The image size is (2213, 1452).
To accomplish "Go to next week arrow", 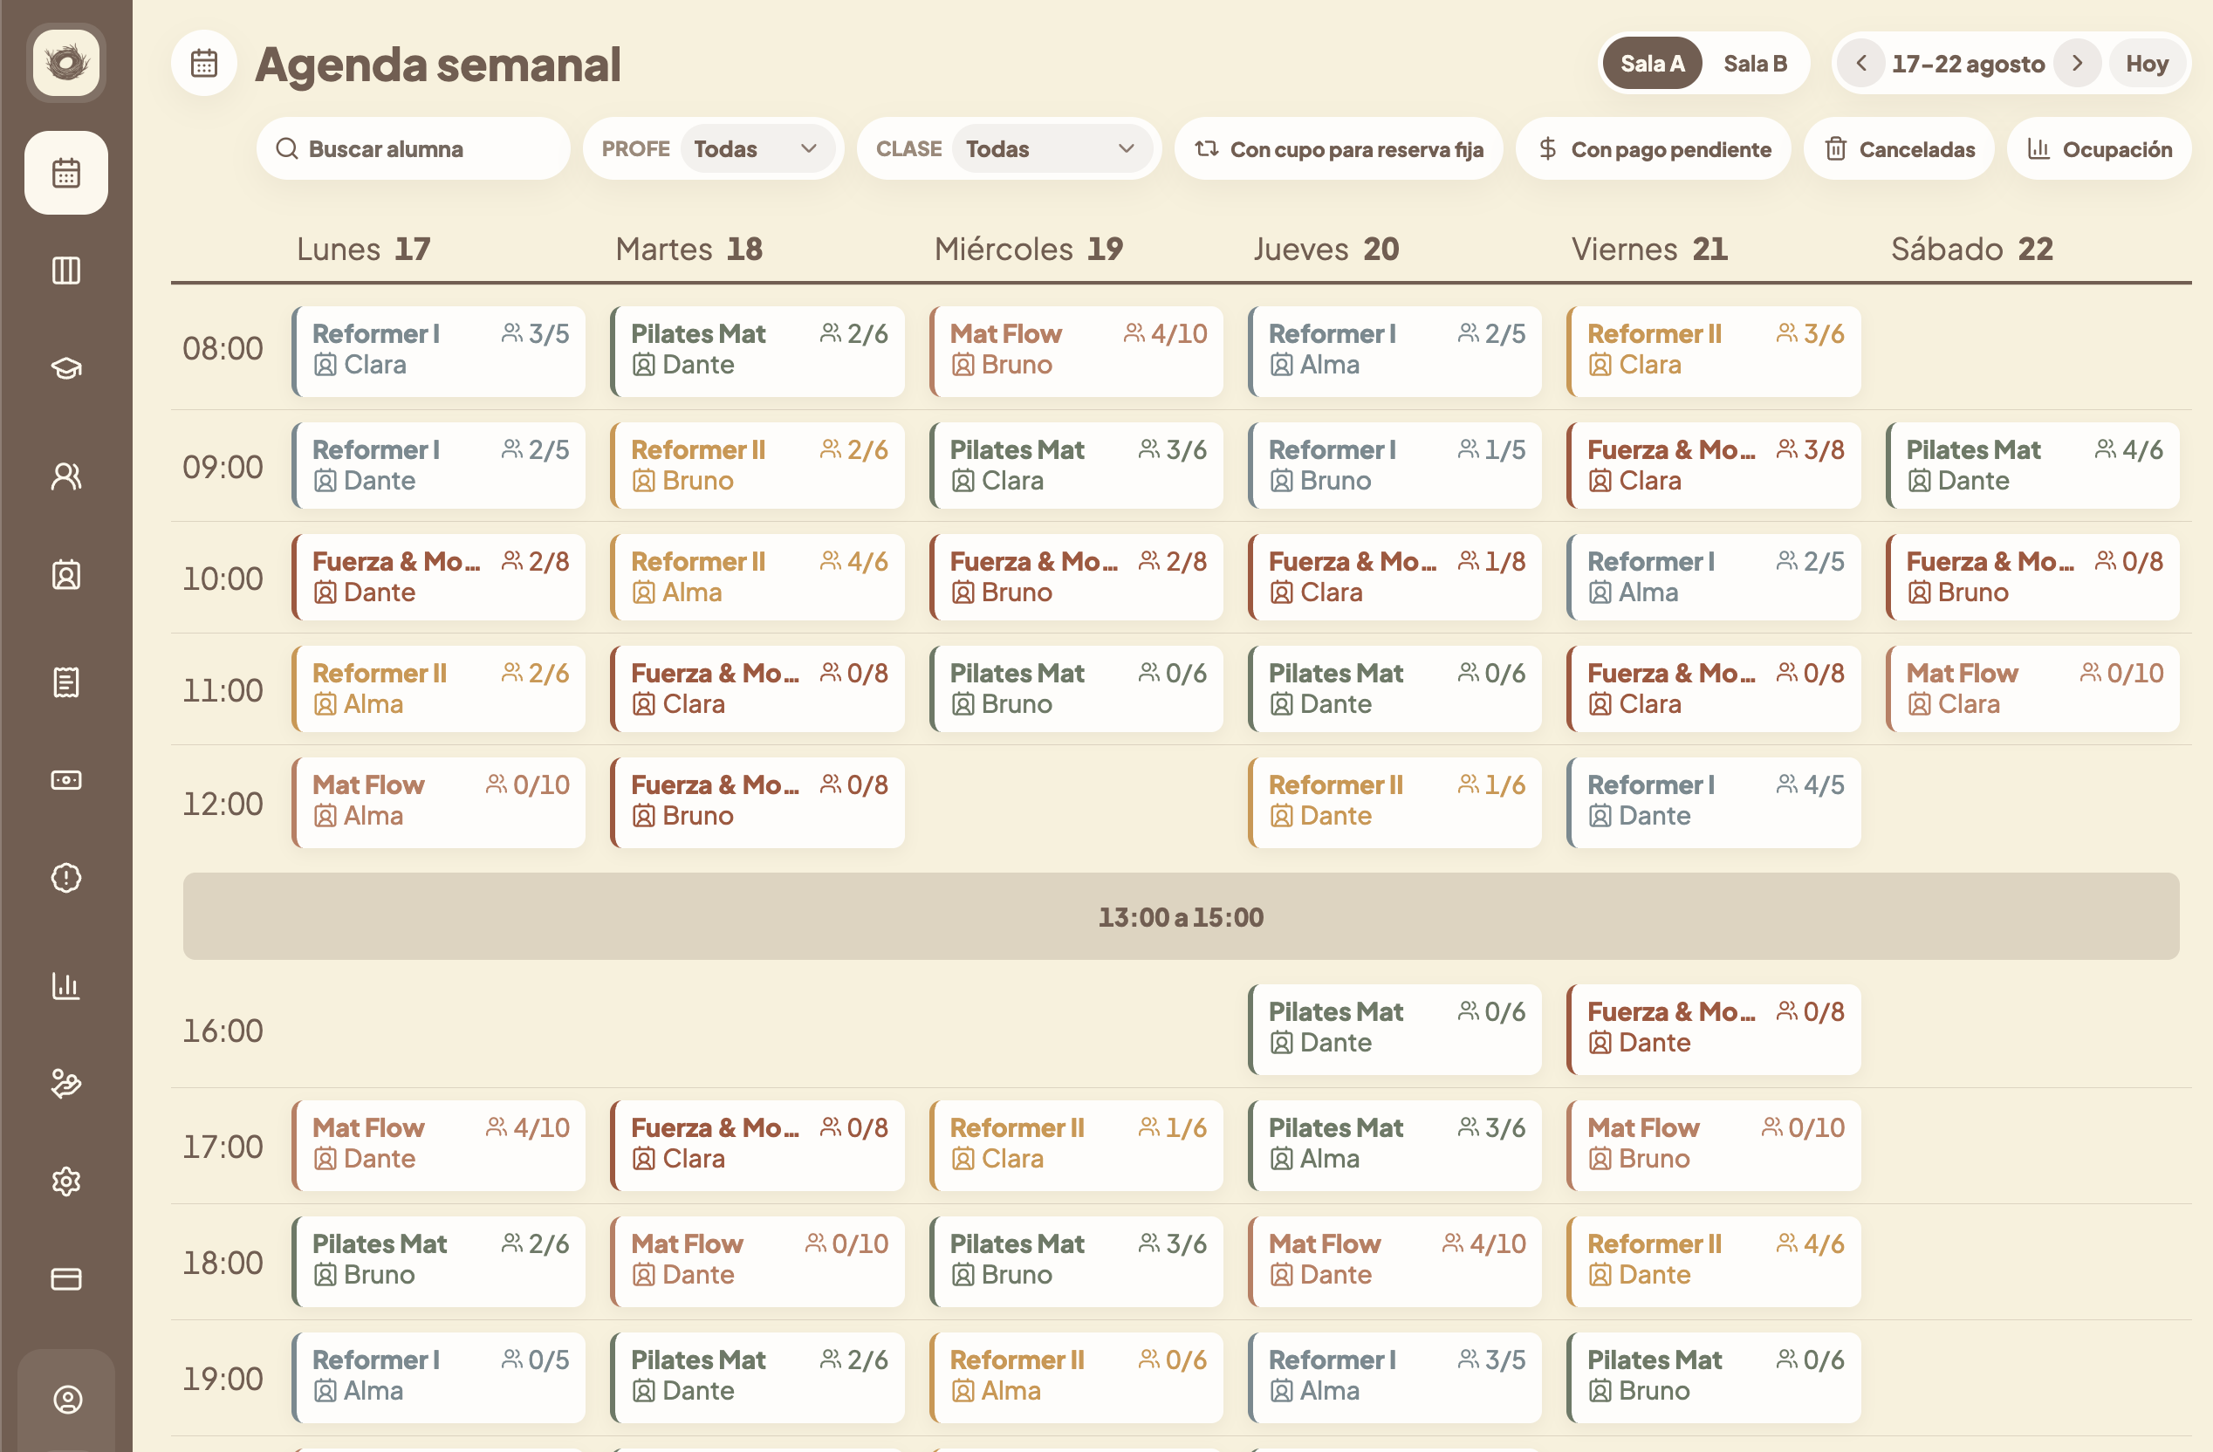I will [x=2077, y=63].
